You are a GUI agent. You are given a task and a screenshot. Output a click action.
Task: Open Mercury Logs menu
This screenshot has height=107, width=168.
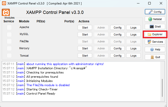click(x=133, y=48)
